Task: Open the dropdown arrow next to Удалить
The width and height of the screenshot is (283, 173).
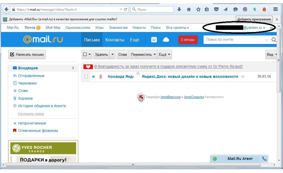Action: [x=113, y=54]
